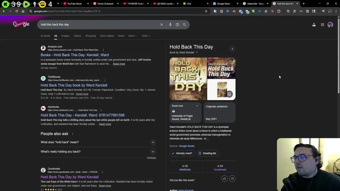
Task: Start voice search with the microphone icon
Action: [170, 24]
